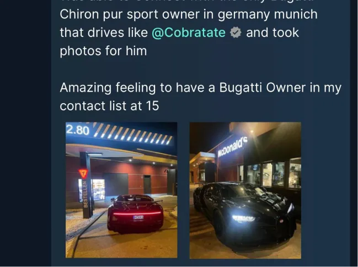Click the red taillight bar on the Bugatti

tap(137, 213)
